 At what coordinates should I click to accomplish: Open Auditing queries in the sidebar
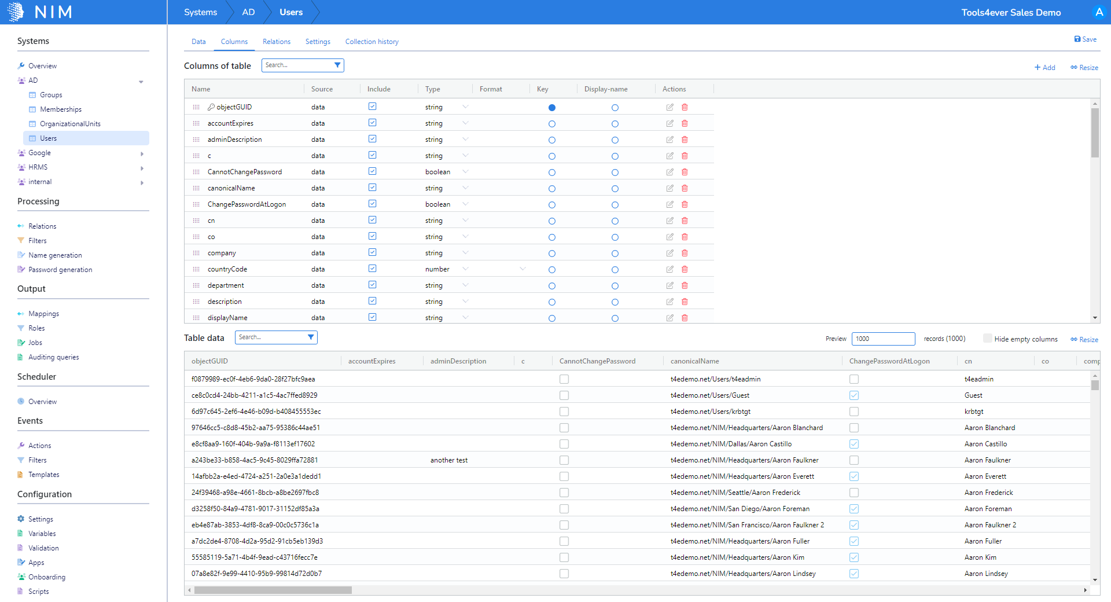coord(53,357)
